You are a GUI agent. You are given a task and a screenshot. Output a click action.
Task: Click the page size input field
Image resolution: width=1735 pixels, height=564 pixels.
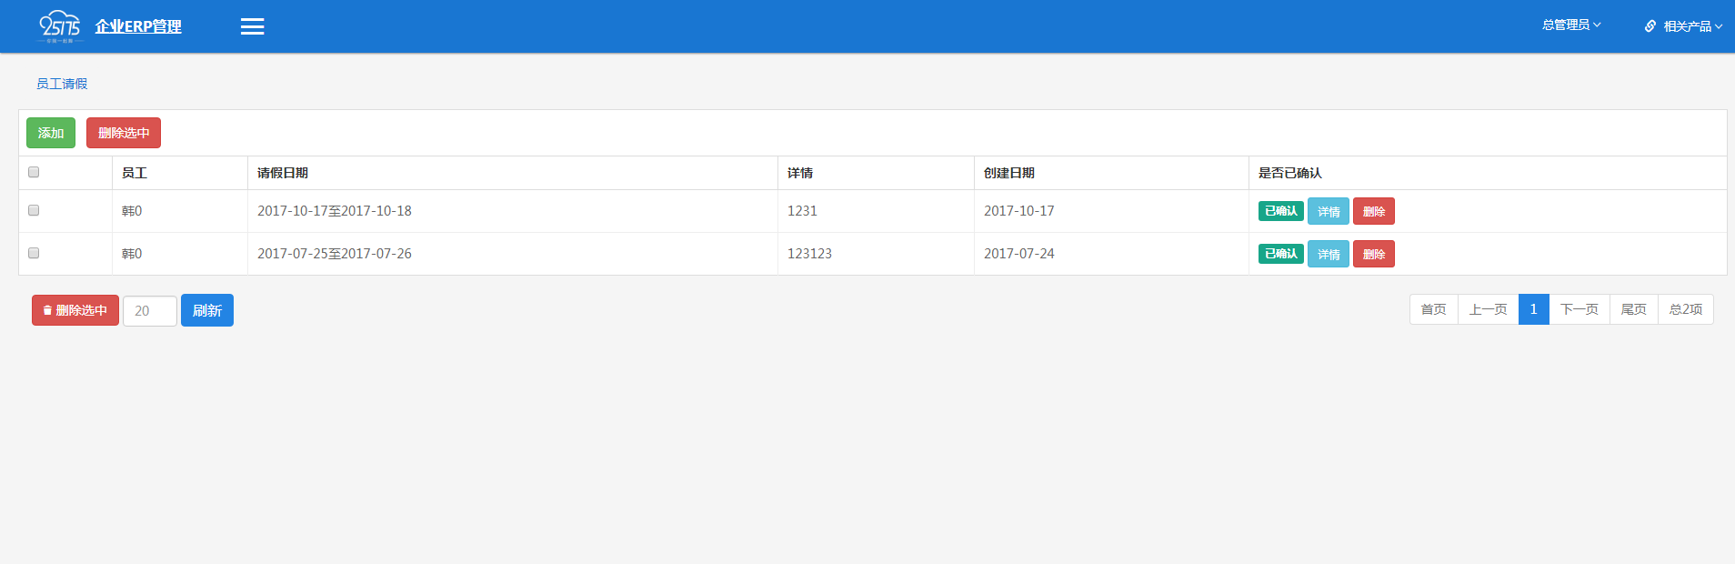pyautogui.click(x=150, y=311)
